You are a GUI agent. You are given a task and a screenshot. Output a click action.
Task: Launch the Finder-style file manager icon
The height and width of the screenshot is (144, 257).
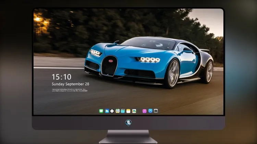118,111
